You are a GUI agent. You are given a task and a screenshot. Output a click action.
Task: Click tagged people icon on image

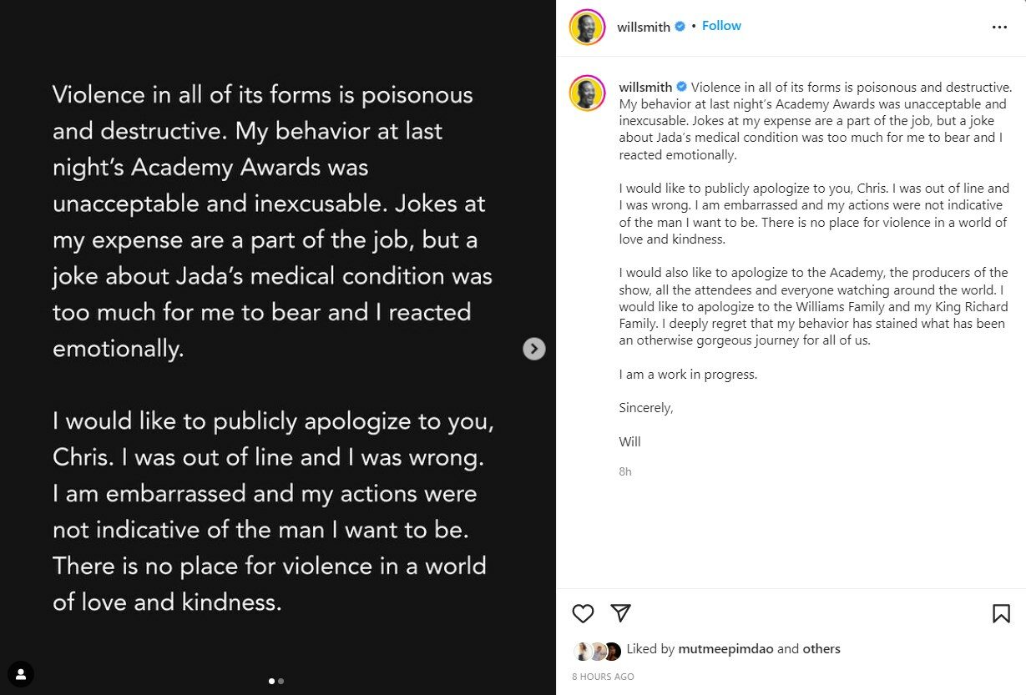point(20,673)
